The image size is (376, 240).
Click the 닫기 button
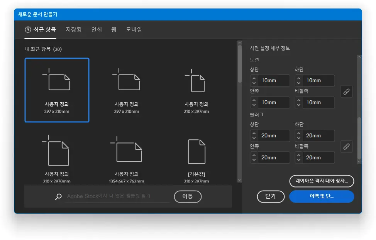[271, 196]
